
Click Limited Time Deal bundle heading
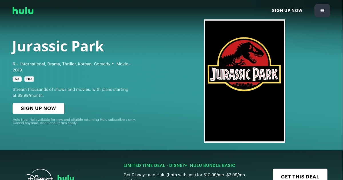point(180,165)
